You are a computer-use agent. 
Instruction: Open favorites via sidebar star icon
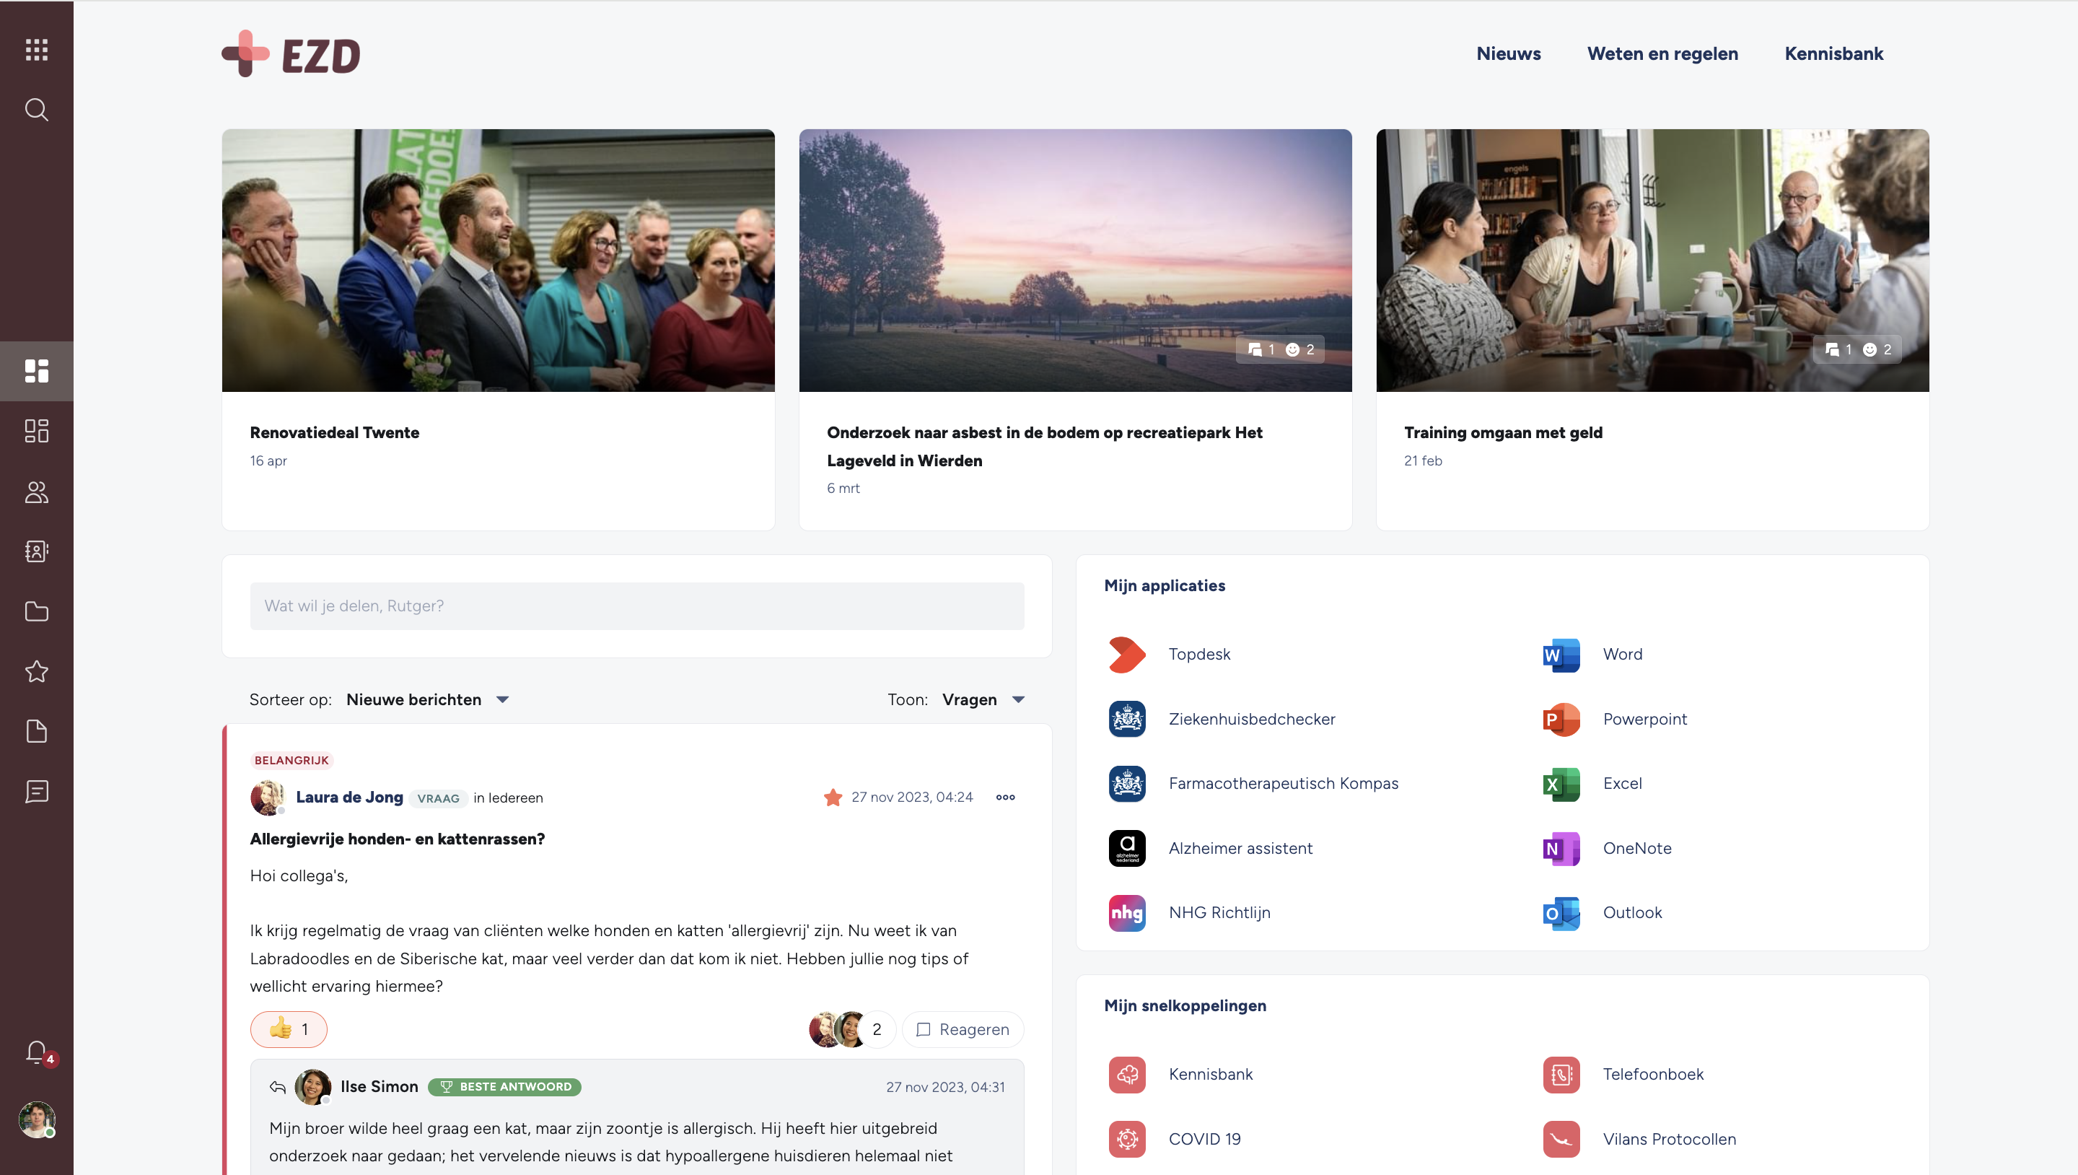click(36, 671)
